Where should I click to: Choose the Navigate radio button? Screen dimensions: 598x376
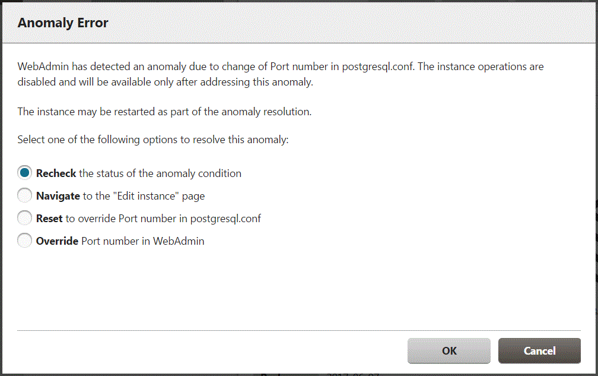tap(24, 195)
